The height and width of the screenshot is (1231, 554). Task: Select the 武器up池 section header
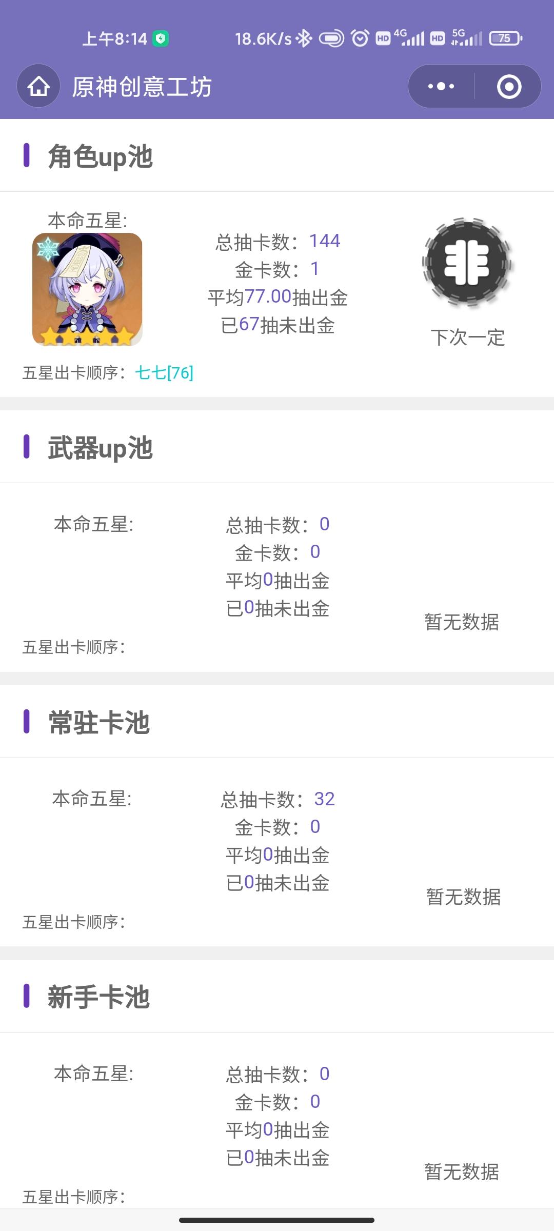click(x=100, y=447)
